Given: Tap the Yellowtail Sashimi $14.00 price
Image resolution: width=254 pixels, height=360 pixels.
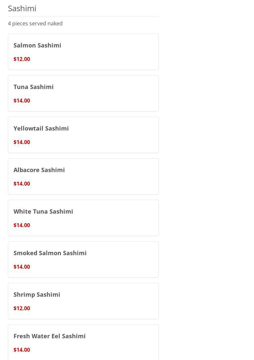Looking at the screenshot, I should click(x=22, y=142).
